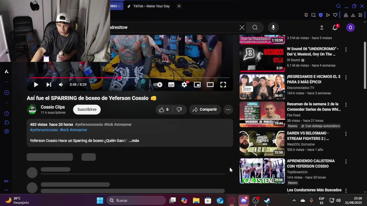Open the purple account avatar menu

(x=350, y=27)
